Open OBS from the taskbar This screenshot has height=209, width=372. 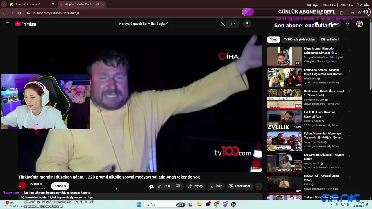[208, 205]
